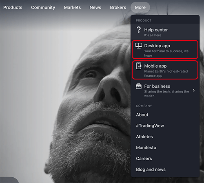
Task: Click the For business briefcase icon
Action: click(x=139, y=86)
